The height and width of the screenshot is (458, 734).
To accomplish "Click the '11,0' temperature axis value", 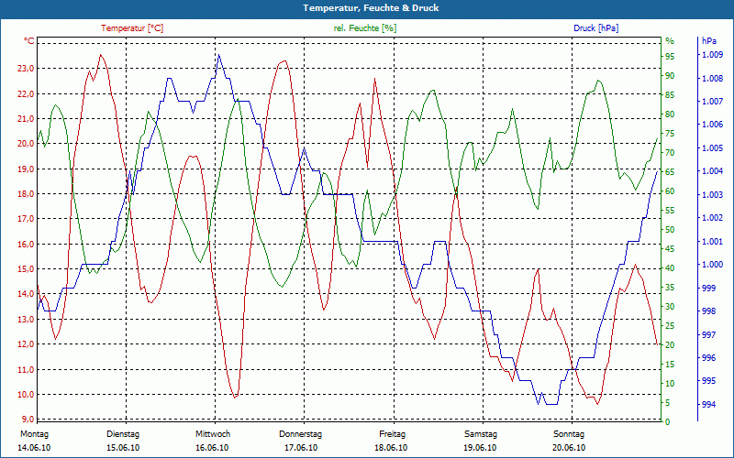I will click(26, 370).
